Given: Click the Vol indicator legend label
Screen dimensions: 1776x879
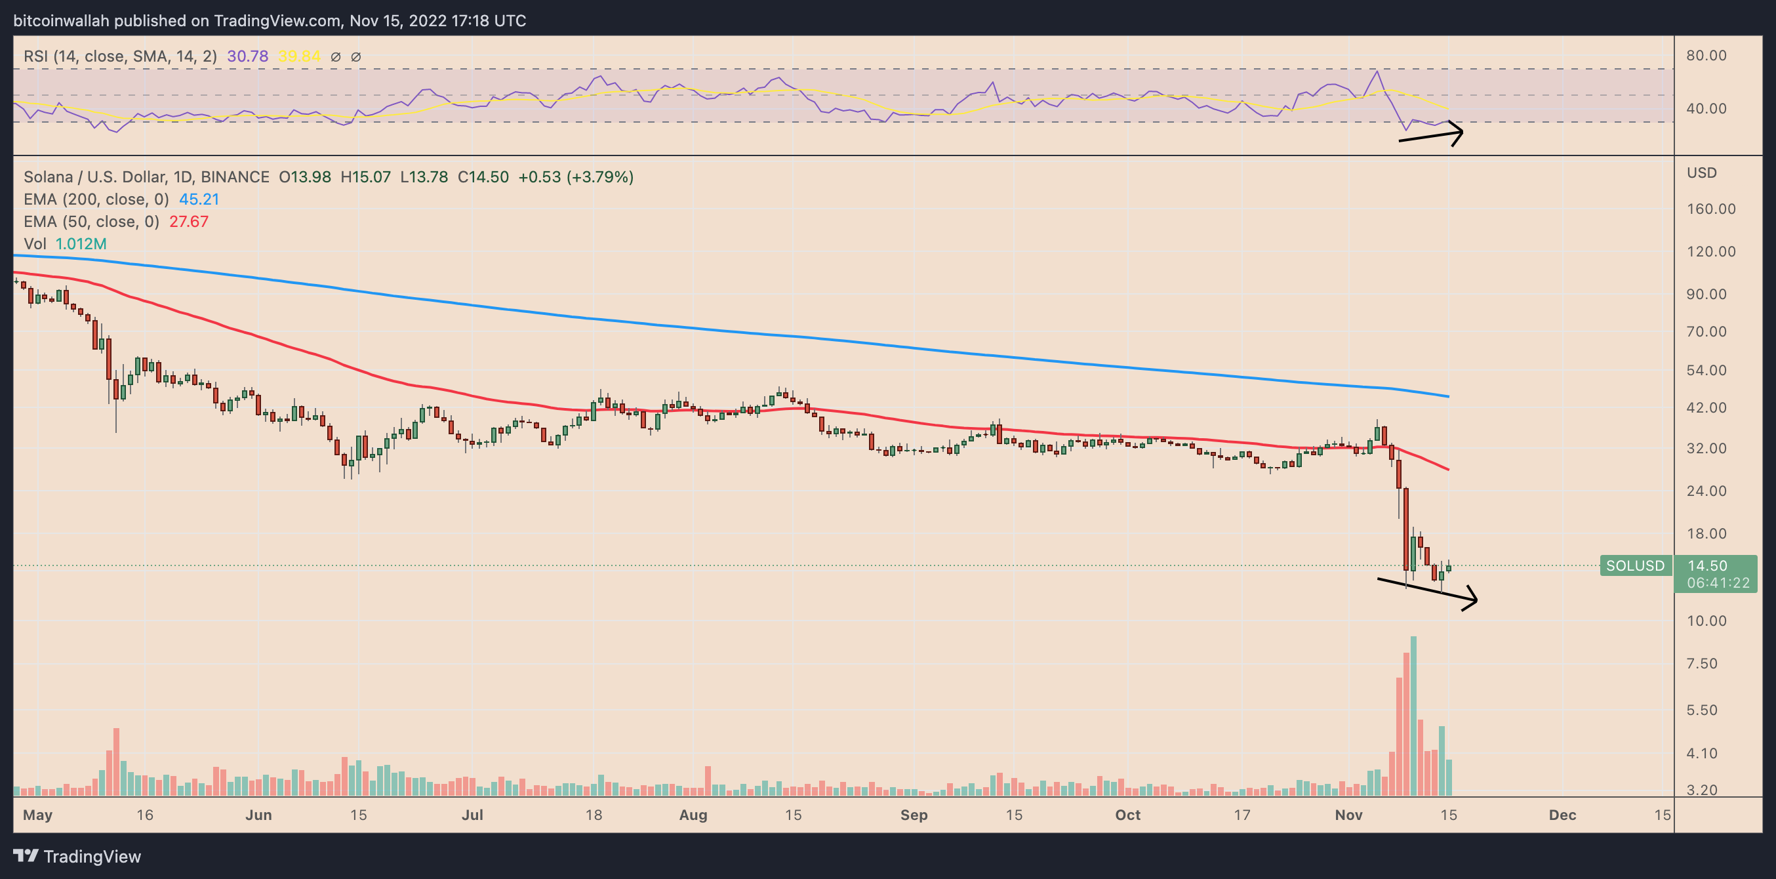Looking at the screenshot, I should click(x=35, y=244).
